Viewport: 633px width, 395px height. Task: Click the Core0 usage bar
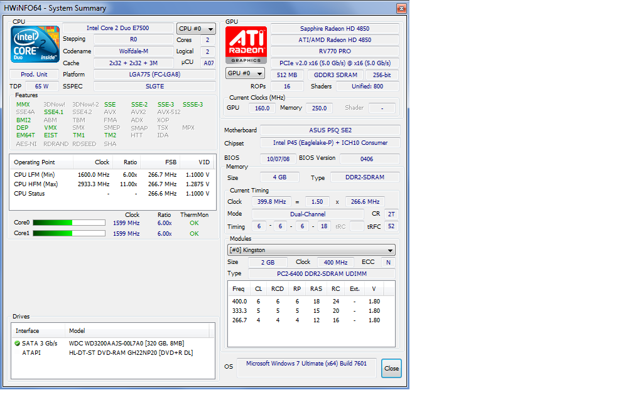tap(69, 223)
